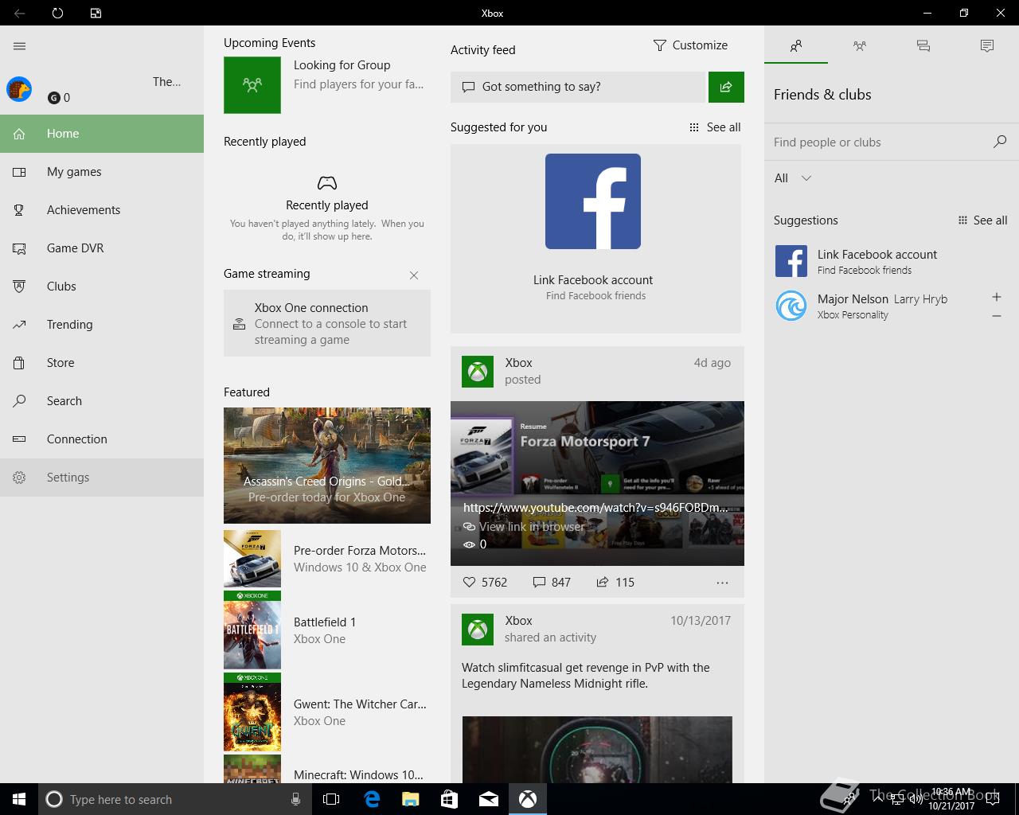Open Assassin's Creed Origins featured banner
The width and height of the screenshot is (1019, 815).
(327, 466)
